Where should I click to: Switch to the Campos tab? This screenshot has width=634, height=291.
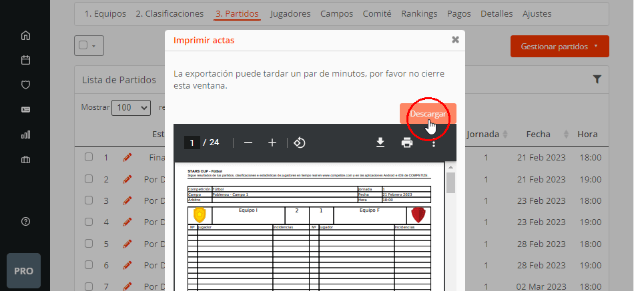click(337, 14)
